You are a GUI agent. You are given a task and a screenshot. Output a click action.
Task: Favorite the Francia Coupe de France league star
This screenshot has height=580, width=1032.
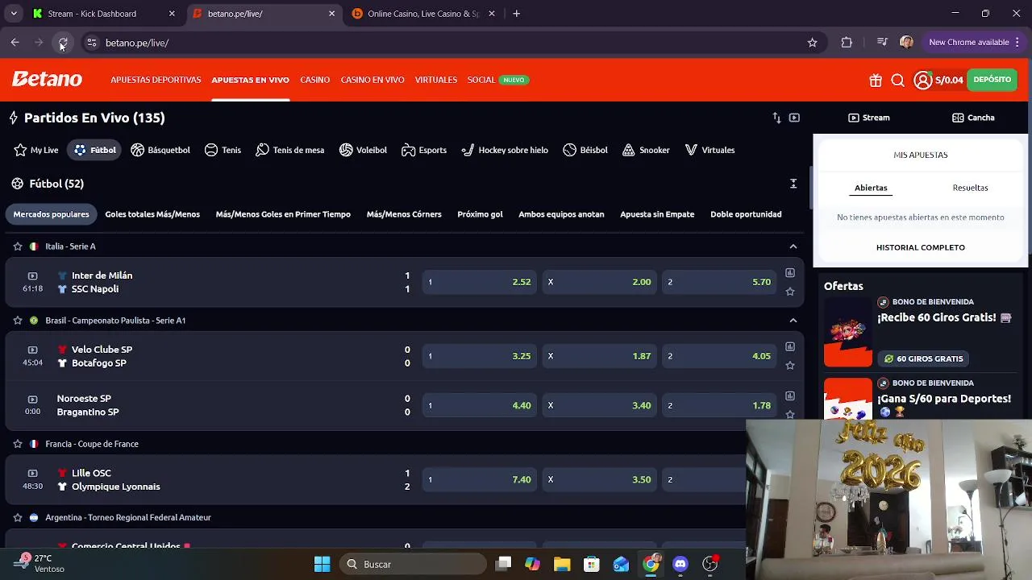click(17, 443)
